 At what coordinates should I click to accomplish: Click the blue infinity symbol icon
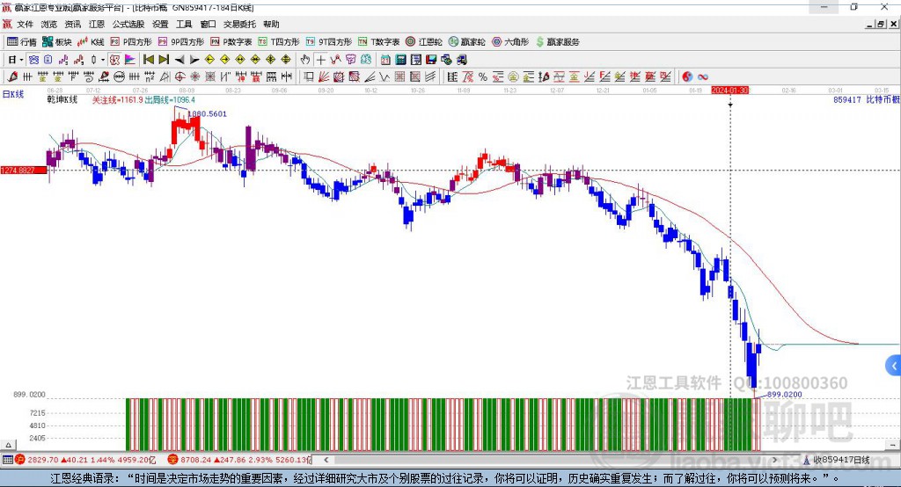tap(703, 76)
